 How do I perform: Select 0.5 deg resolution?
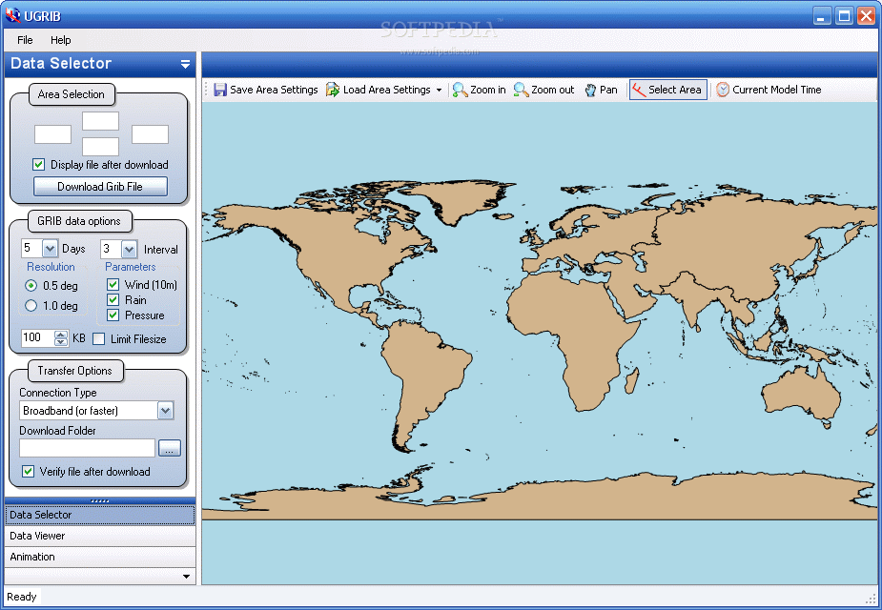(31, 286)
